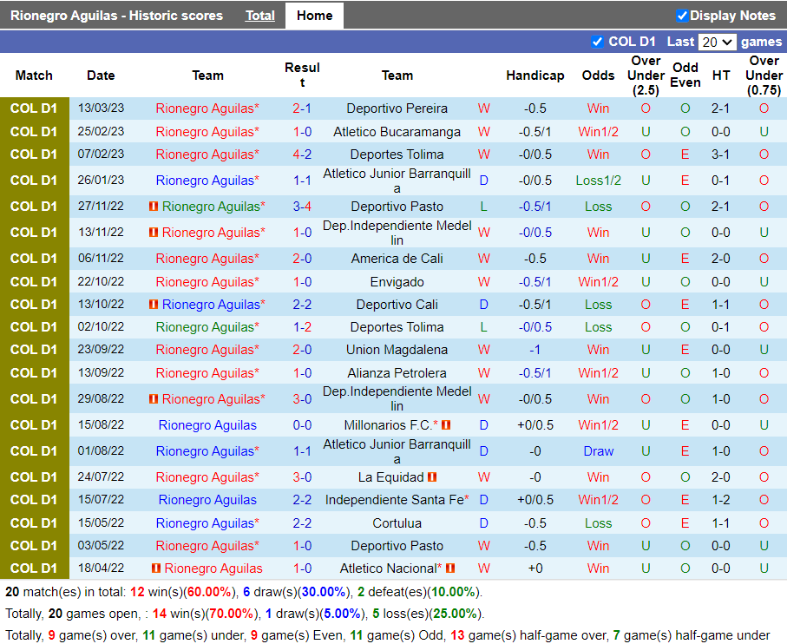Viewport: 787px width, 644px height.
Task: Open the Independiente Santa Fe team link
Action: [x=394, y=500]
